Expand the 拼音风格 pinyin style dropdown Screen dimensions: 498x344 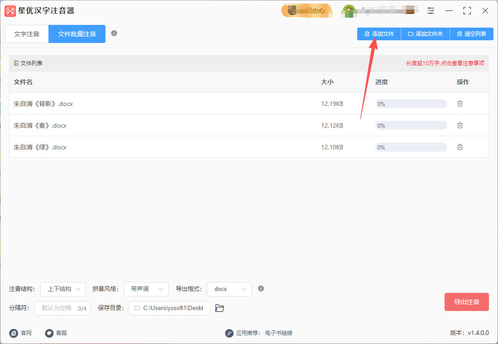[146, 289]
